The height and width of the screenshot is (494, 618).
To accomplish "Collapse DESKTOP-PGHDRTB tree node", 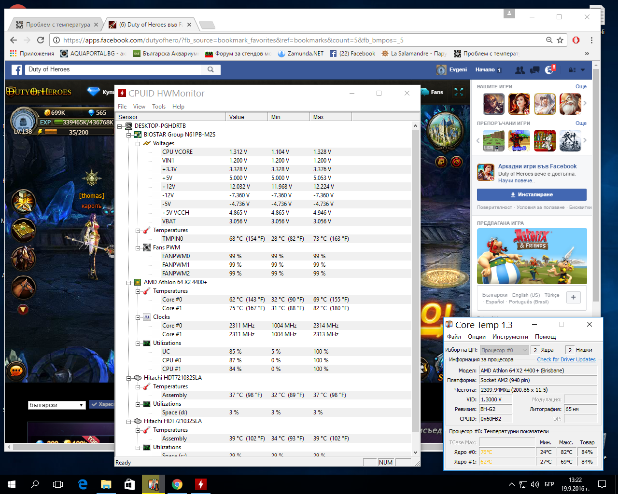I will (120, 126).
